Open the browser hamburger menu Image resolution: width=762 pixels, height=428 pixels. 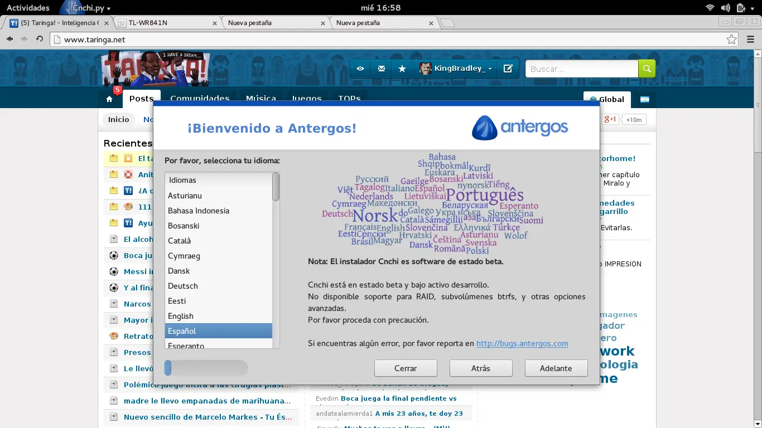click(750, 40)
